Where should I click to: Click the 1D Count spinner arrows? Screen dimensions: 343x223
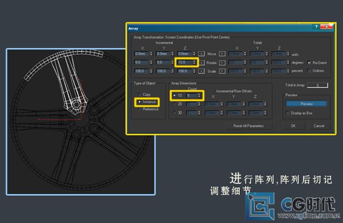200,95
